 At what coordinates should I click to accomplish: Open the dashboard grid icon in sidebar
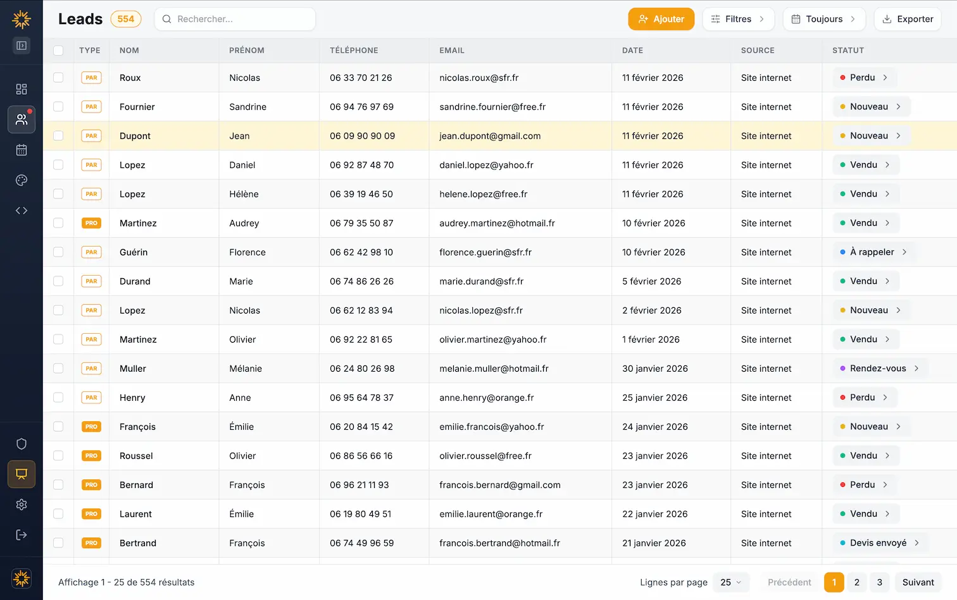[22, 89]
